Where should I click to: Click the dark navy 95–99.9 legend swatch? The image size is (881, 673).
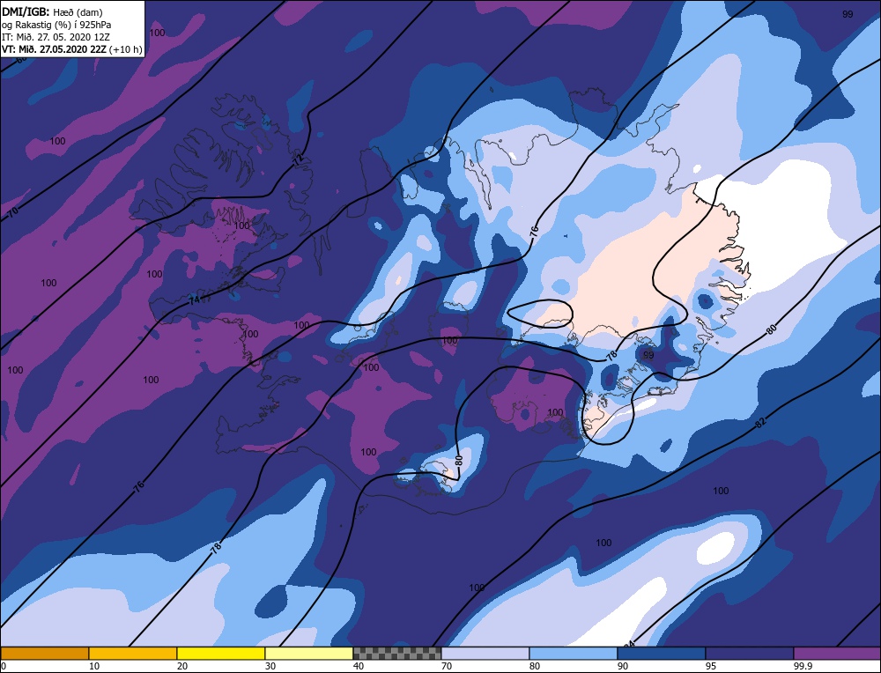tap(750, 653)
